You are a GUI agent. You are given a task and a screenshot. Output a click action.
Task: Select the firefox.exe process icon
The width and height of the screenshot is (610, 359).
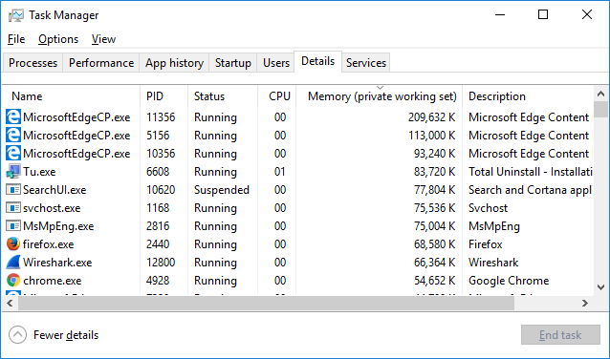coord(12,244)
